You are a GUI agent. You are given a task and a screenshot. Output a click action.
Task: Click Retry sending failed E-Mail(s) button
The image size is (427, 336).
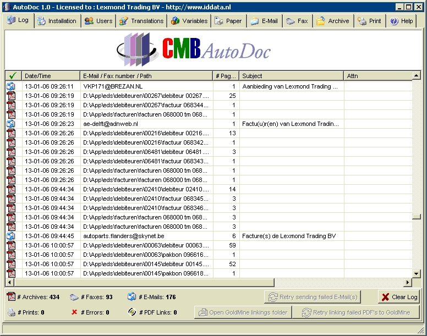tap(313, 297)
